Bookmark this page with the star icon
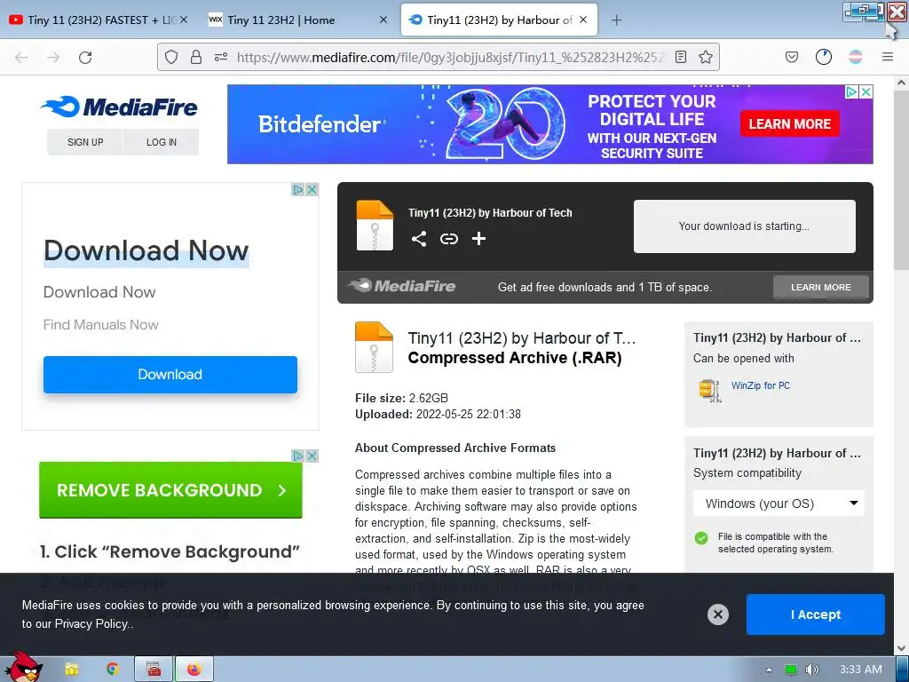 tap(706, 57)
